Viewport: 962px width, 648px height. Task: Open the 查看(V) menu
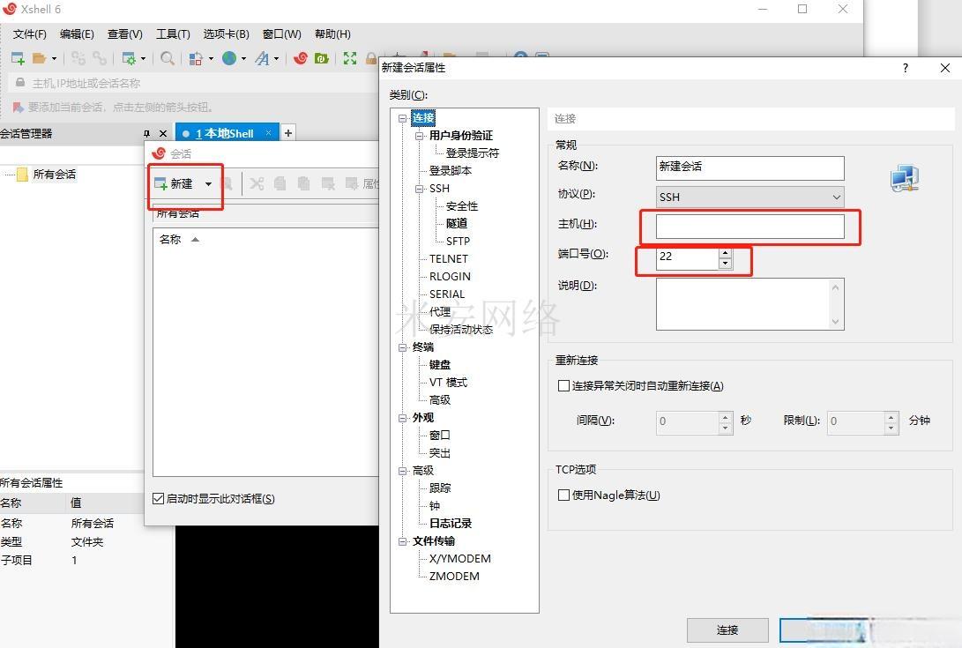pyautogui.click(x=124, y=34)
